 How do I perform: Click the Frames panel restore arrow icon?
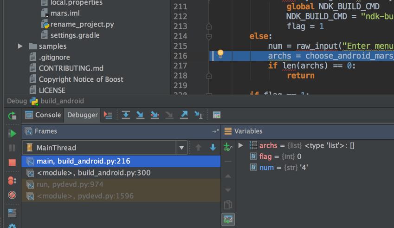coord(215,131)
